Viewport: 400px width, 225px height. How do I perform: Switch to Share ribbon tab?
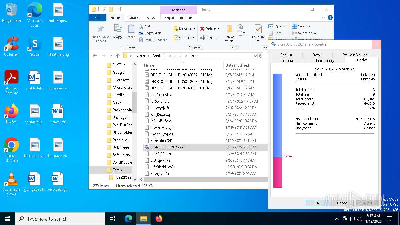(133, 18)
